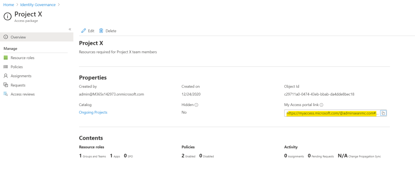Click the Delete trash icon
415x170 pixels.
pyautogui.click(x=101, y=31)
